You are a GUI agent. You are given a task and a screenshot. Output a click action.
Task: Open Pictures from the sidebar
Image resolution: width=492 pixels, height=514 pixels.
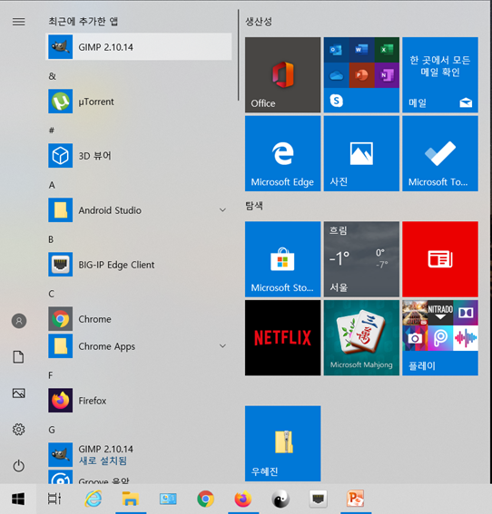(x=18, y=393)
